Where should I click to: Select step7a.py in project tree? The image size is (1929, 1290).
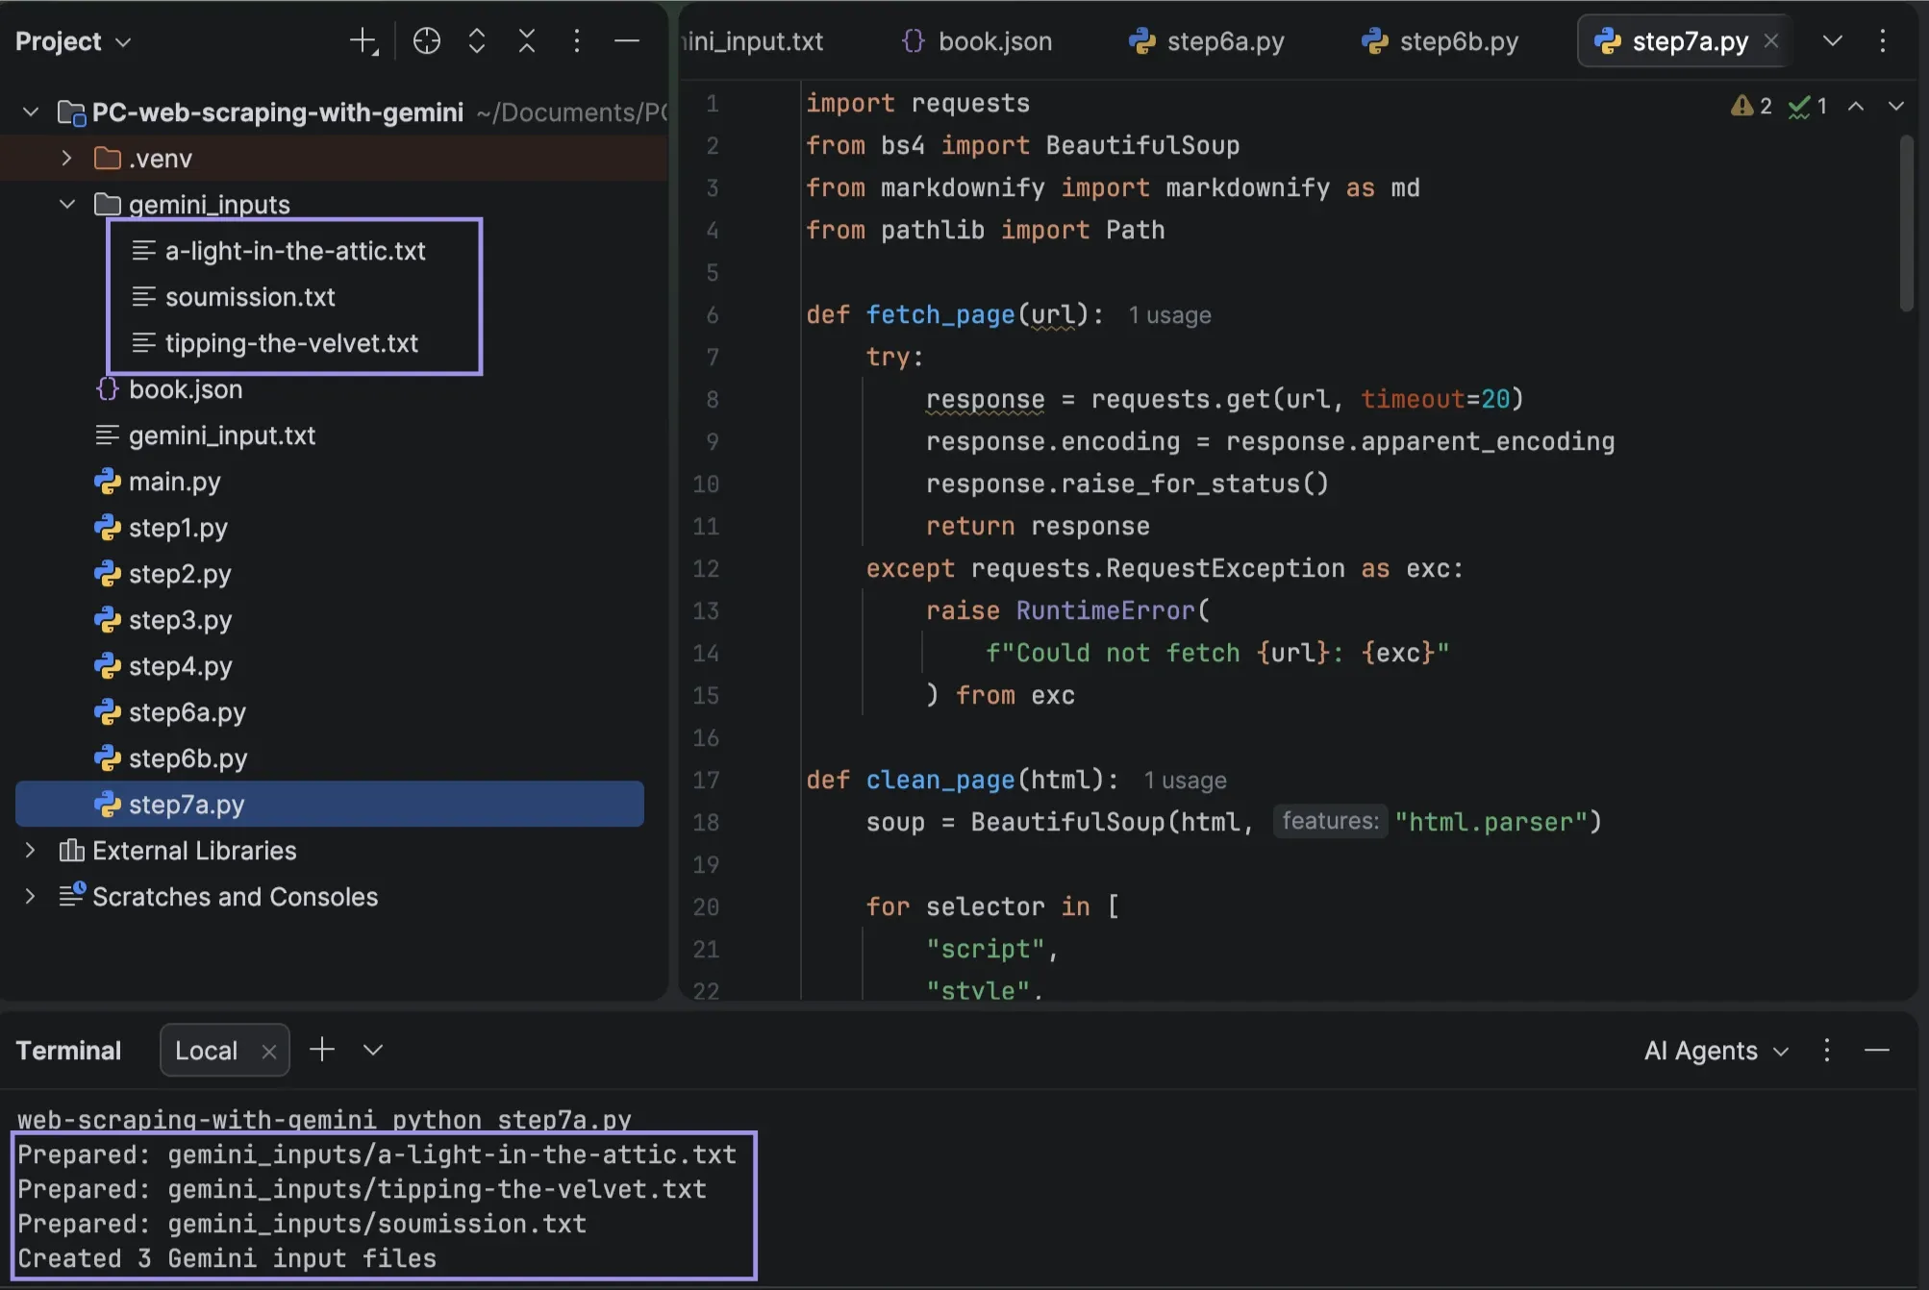click(330, 805)
